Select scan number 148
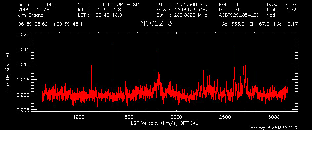The width and height of the screenshot is (318, 162). coord(50,4)
